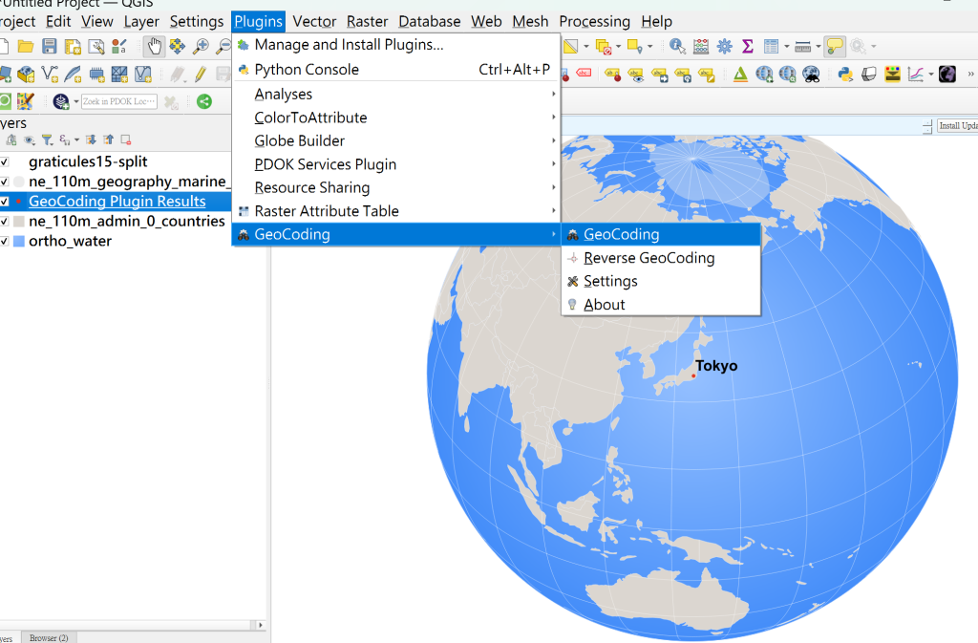Select the Pan Map hand tool
Viewport: 978px width, 643px height.
[154, 46]
